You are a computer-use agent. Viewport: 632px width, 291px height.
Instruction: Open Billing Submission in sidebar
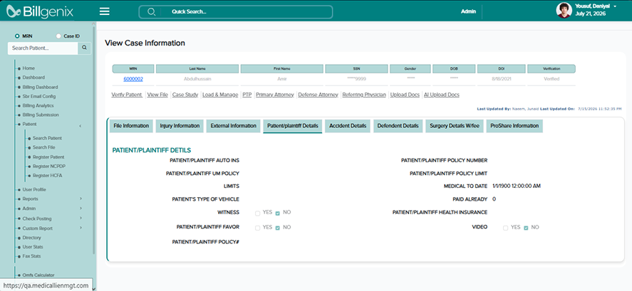[x=41, y=115]
